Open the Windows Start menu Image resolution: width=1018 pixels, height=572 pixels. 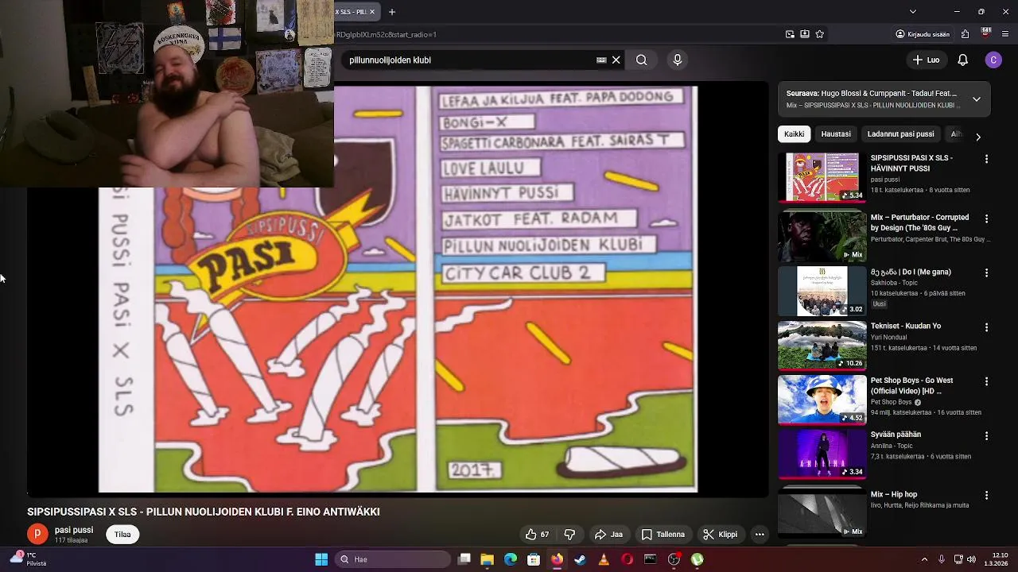click(321, 559)
